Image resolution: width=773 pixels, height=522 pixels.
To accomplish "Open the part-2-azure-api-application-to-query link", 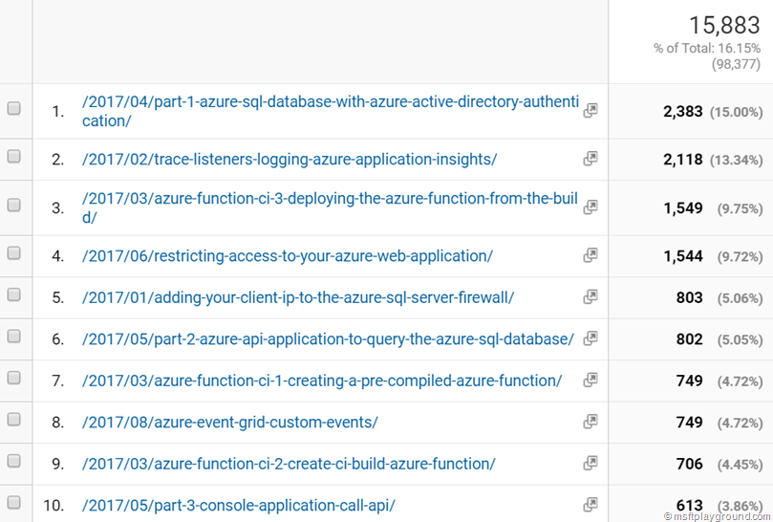I will pos(328,339).
